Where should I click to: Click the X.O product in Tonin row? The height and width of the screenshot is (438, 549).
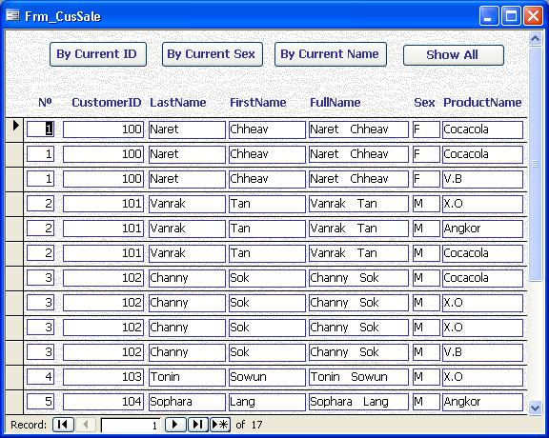pyautogui.click(x=482, y=377)
